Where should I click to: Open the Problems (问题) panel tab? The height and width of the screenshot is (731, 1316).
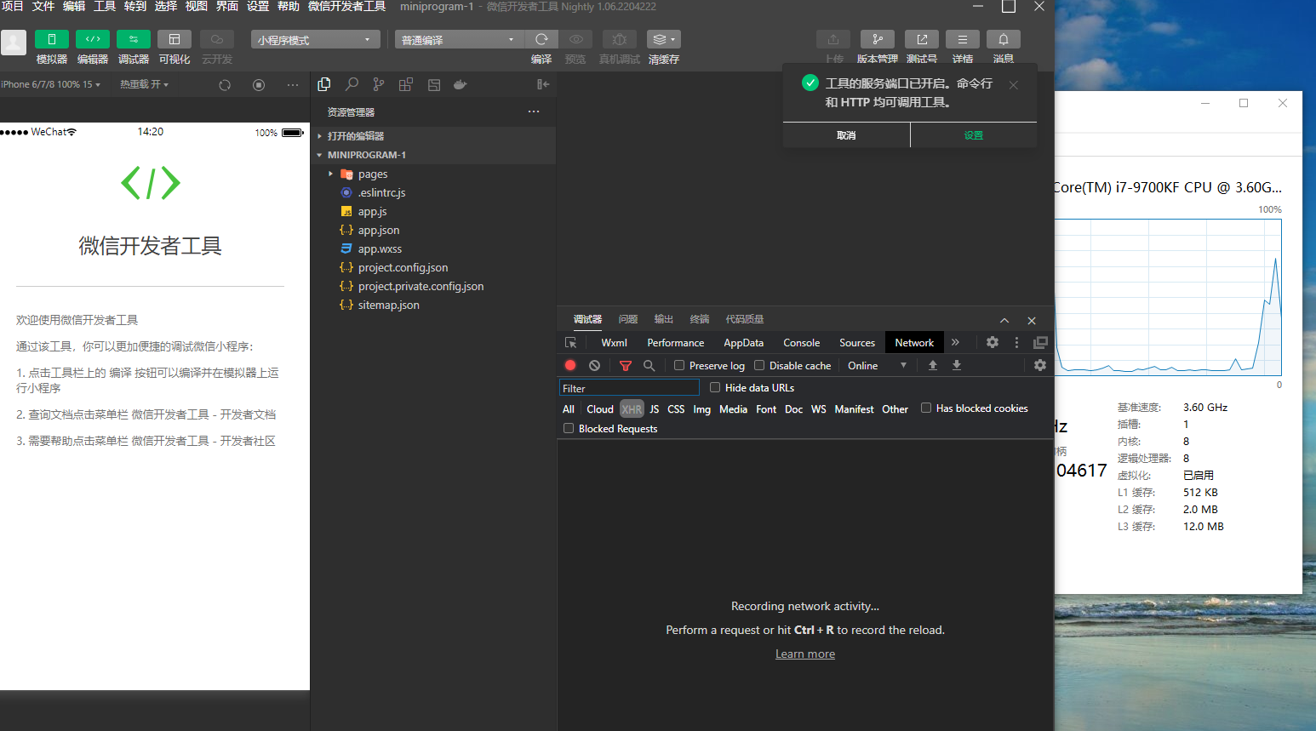[628, 319]
